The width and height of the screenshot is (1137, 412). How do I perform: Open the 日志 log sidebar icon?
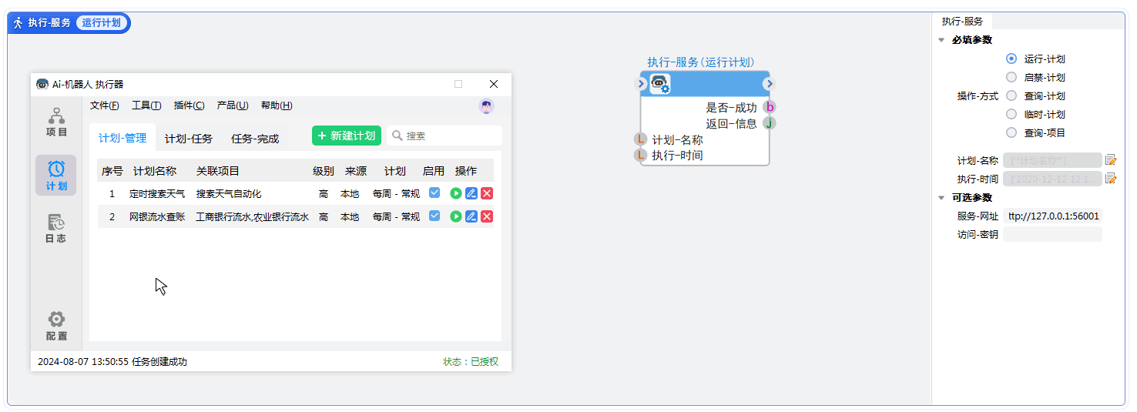point(56,229)
